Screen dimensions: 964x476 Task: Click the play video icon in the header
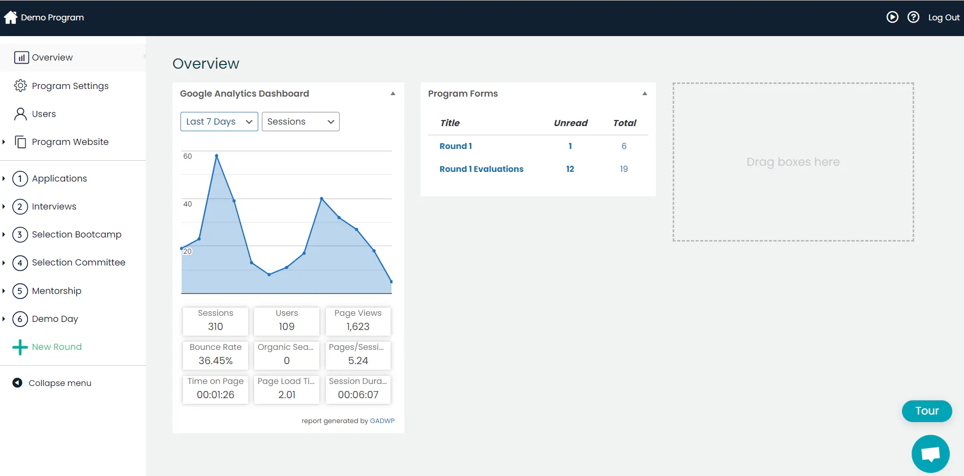[x=892, y=17]
